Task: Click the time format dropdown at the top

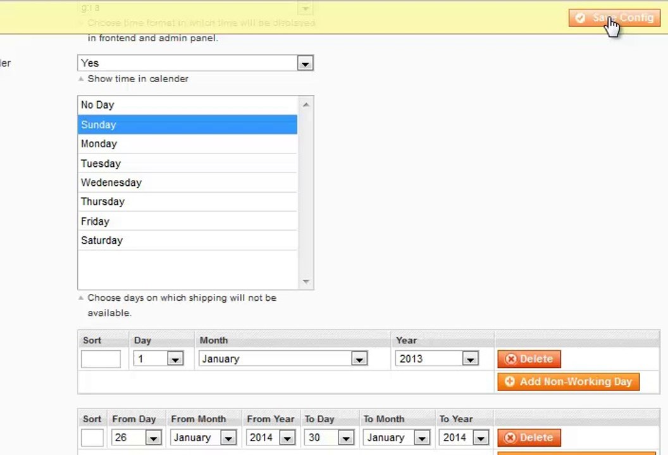Action: click(195, 8)
